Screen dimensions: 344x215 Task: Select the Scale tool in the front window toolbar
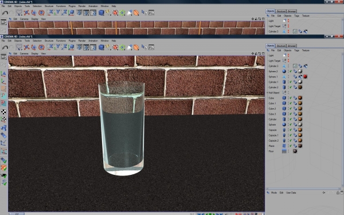click(34, 47)
